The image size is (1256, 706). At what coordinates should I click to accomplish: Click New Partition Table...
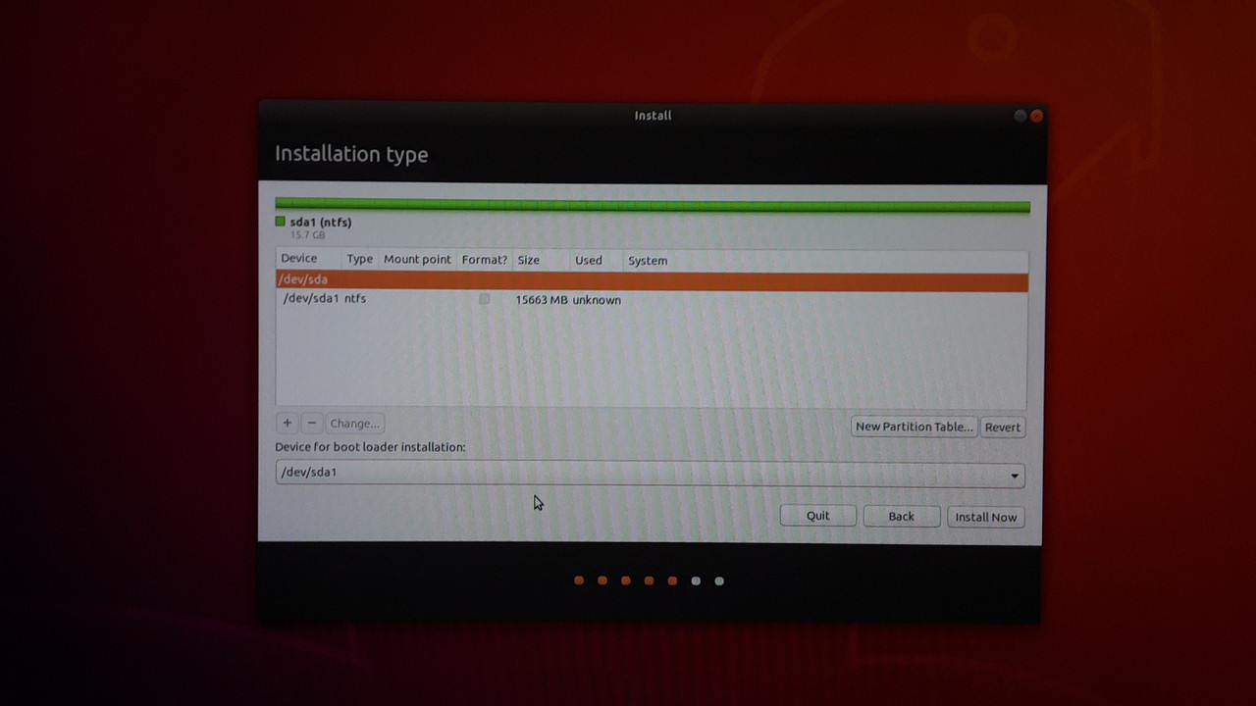tap(914, 427)
